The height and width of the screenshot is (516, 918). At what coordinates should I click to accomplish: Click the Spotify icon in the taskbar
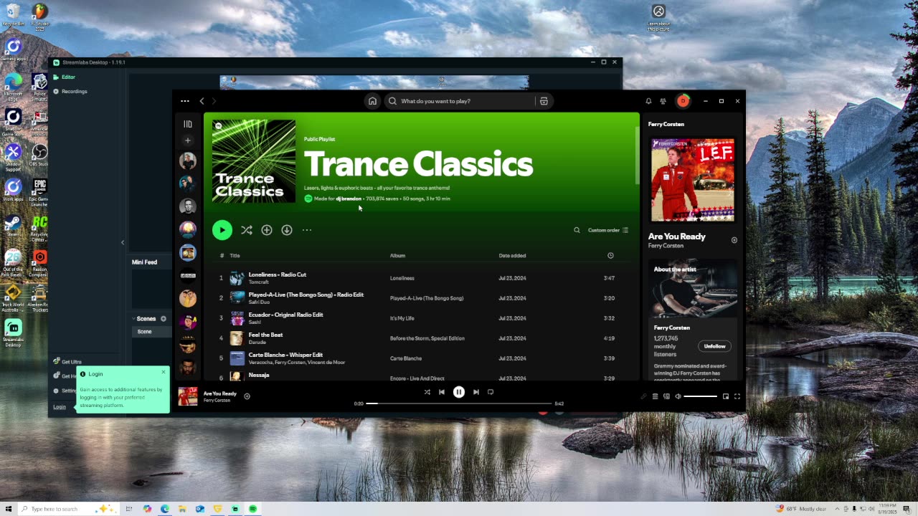click(x=252, y=509)
